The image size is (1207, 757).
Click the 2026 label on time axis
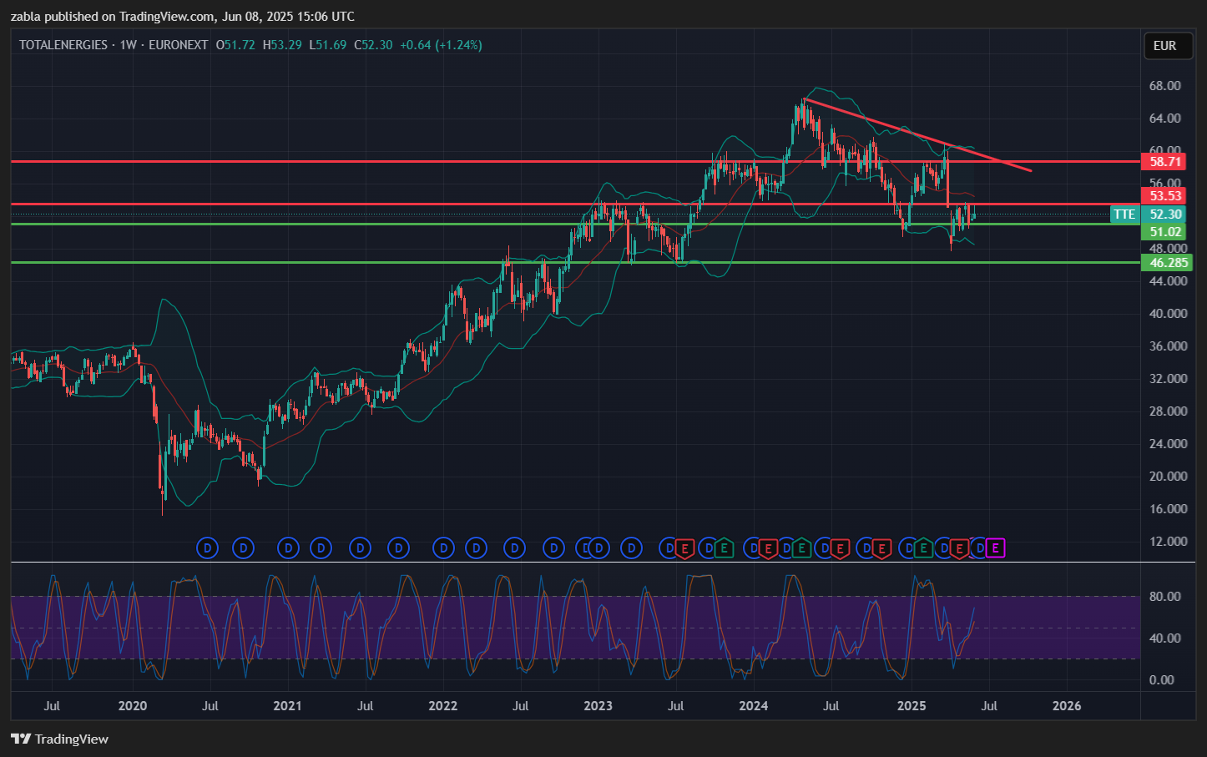pos(1067,706)
